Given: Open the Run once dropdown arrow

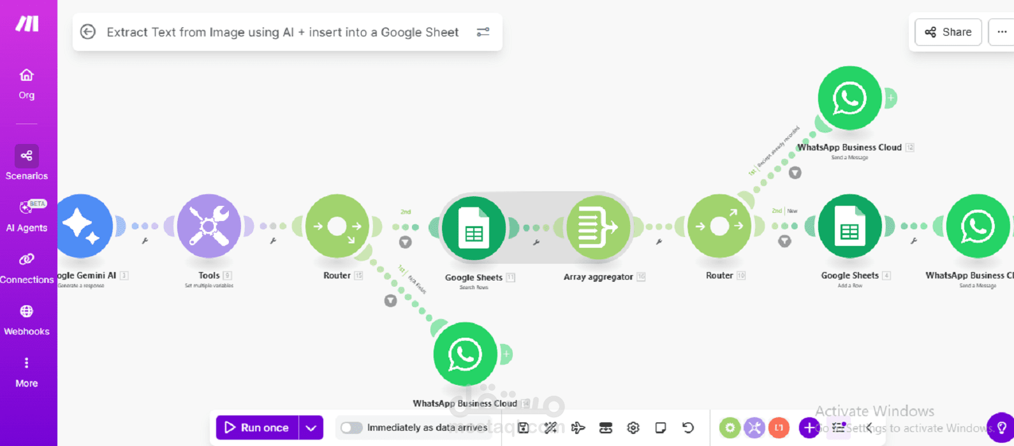Looking at the screenshot, I should coord(311,428).
